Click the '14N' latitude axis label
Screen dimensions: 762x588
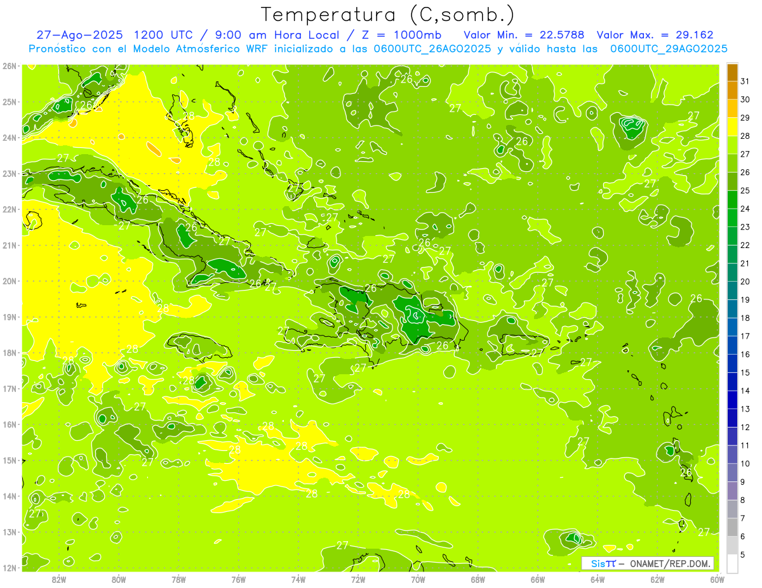click(10, 496)
